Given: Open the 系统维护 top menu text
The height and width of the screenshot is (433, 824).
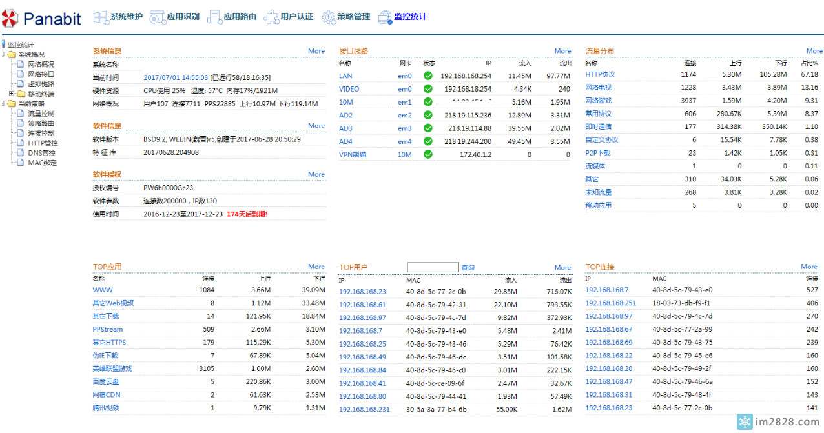Looking at the screenshot, I should click(x=127, y=17).
